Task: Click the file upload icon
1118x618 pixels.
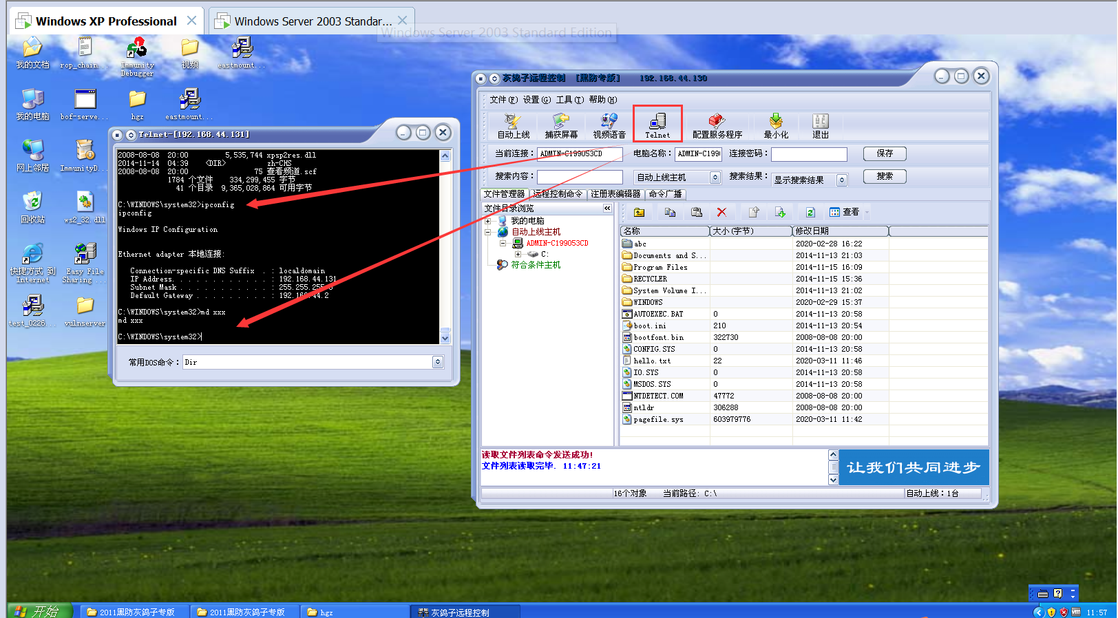Action: point(754,212)
